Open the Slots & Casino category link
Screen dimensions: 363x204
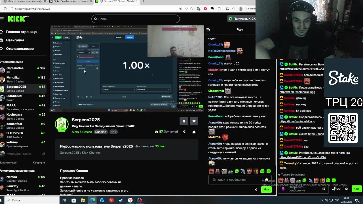coord(82,132)
